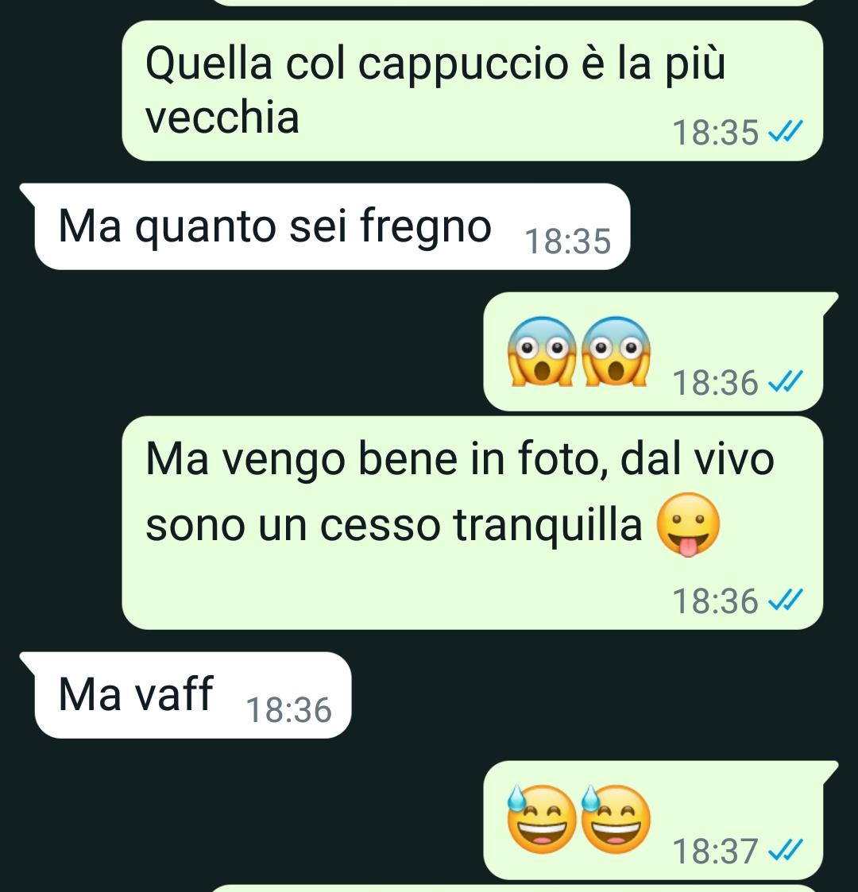This screenshot has width=858, height=892.
Task: Tap the 18:35 timestamp on received message
Action: tap(567, 241)
